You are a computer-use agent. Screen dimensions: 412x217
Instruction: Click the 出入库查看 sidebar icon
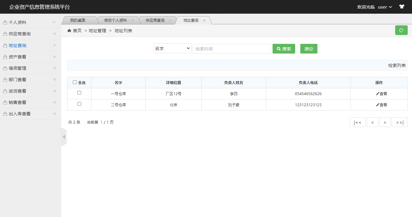[x=5, y=114]
